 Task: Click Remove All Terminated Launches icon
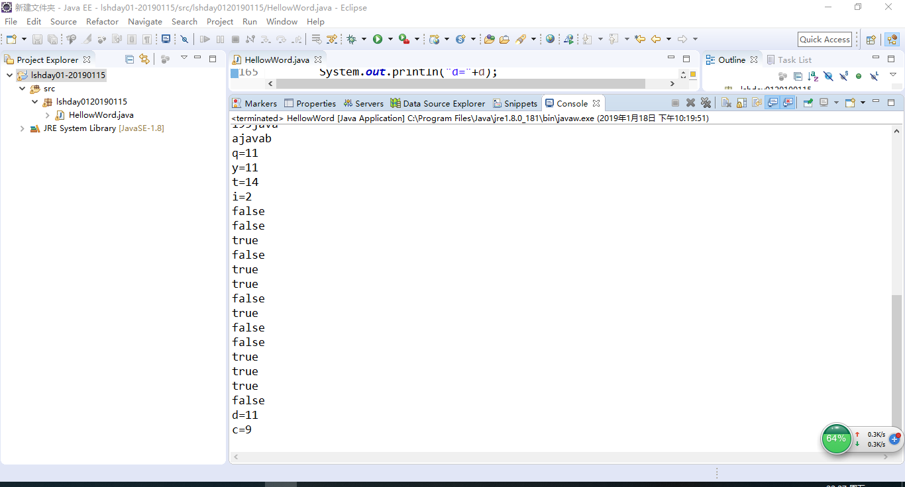coord(706,103)
